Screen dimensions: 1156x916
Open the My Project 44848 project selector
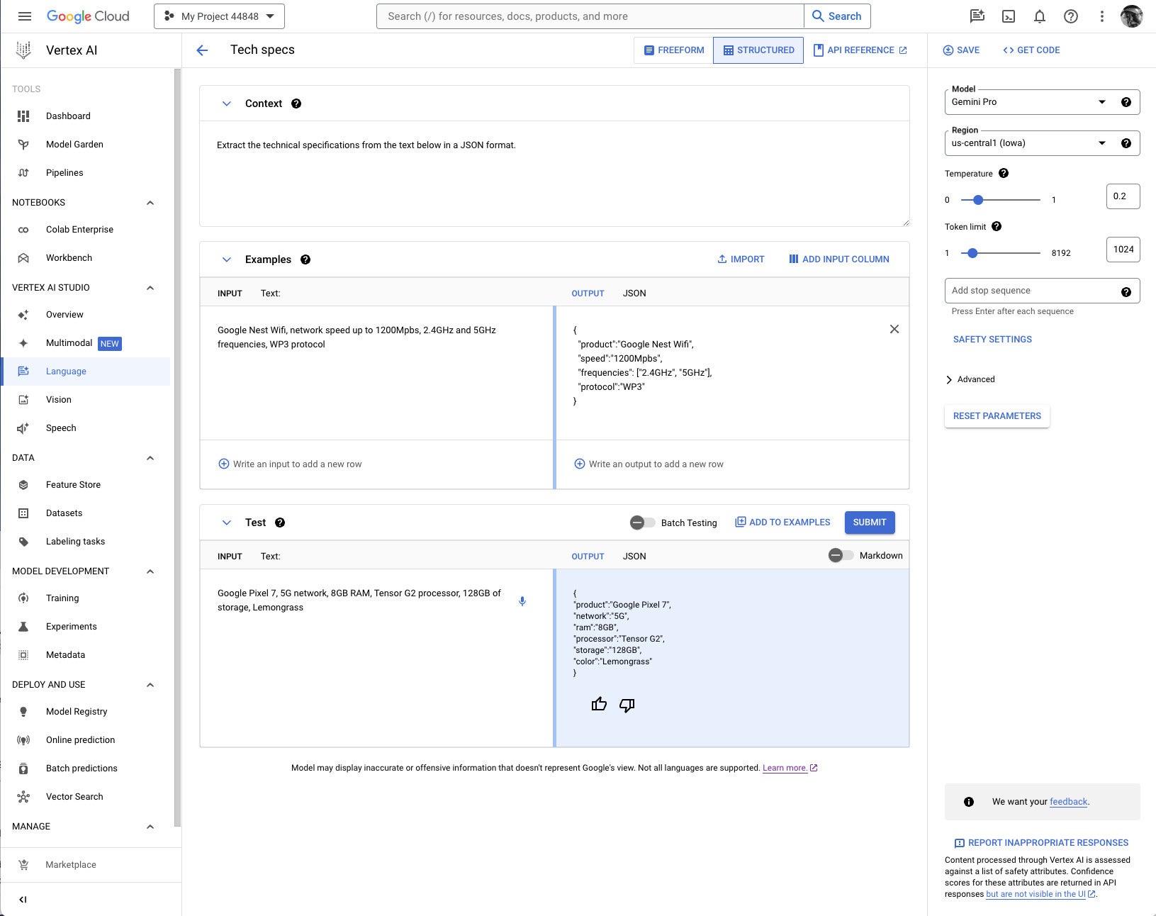(219, 16)
